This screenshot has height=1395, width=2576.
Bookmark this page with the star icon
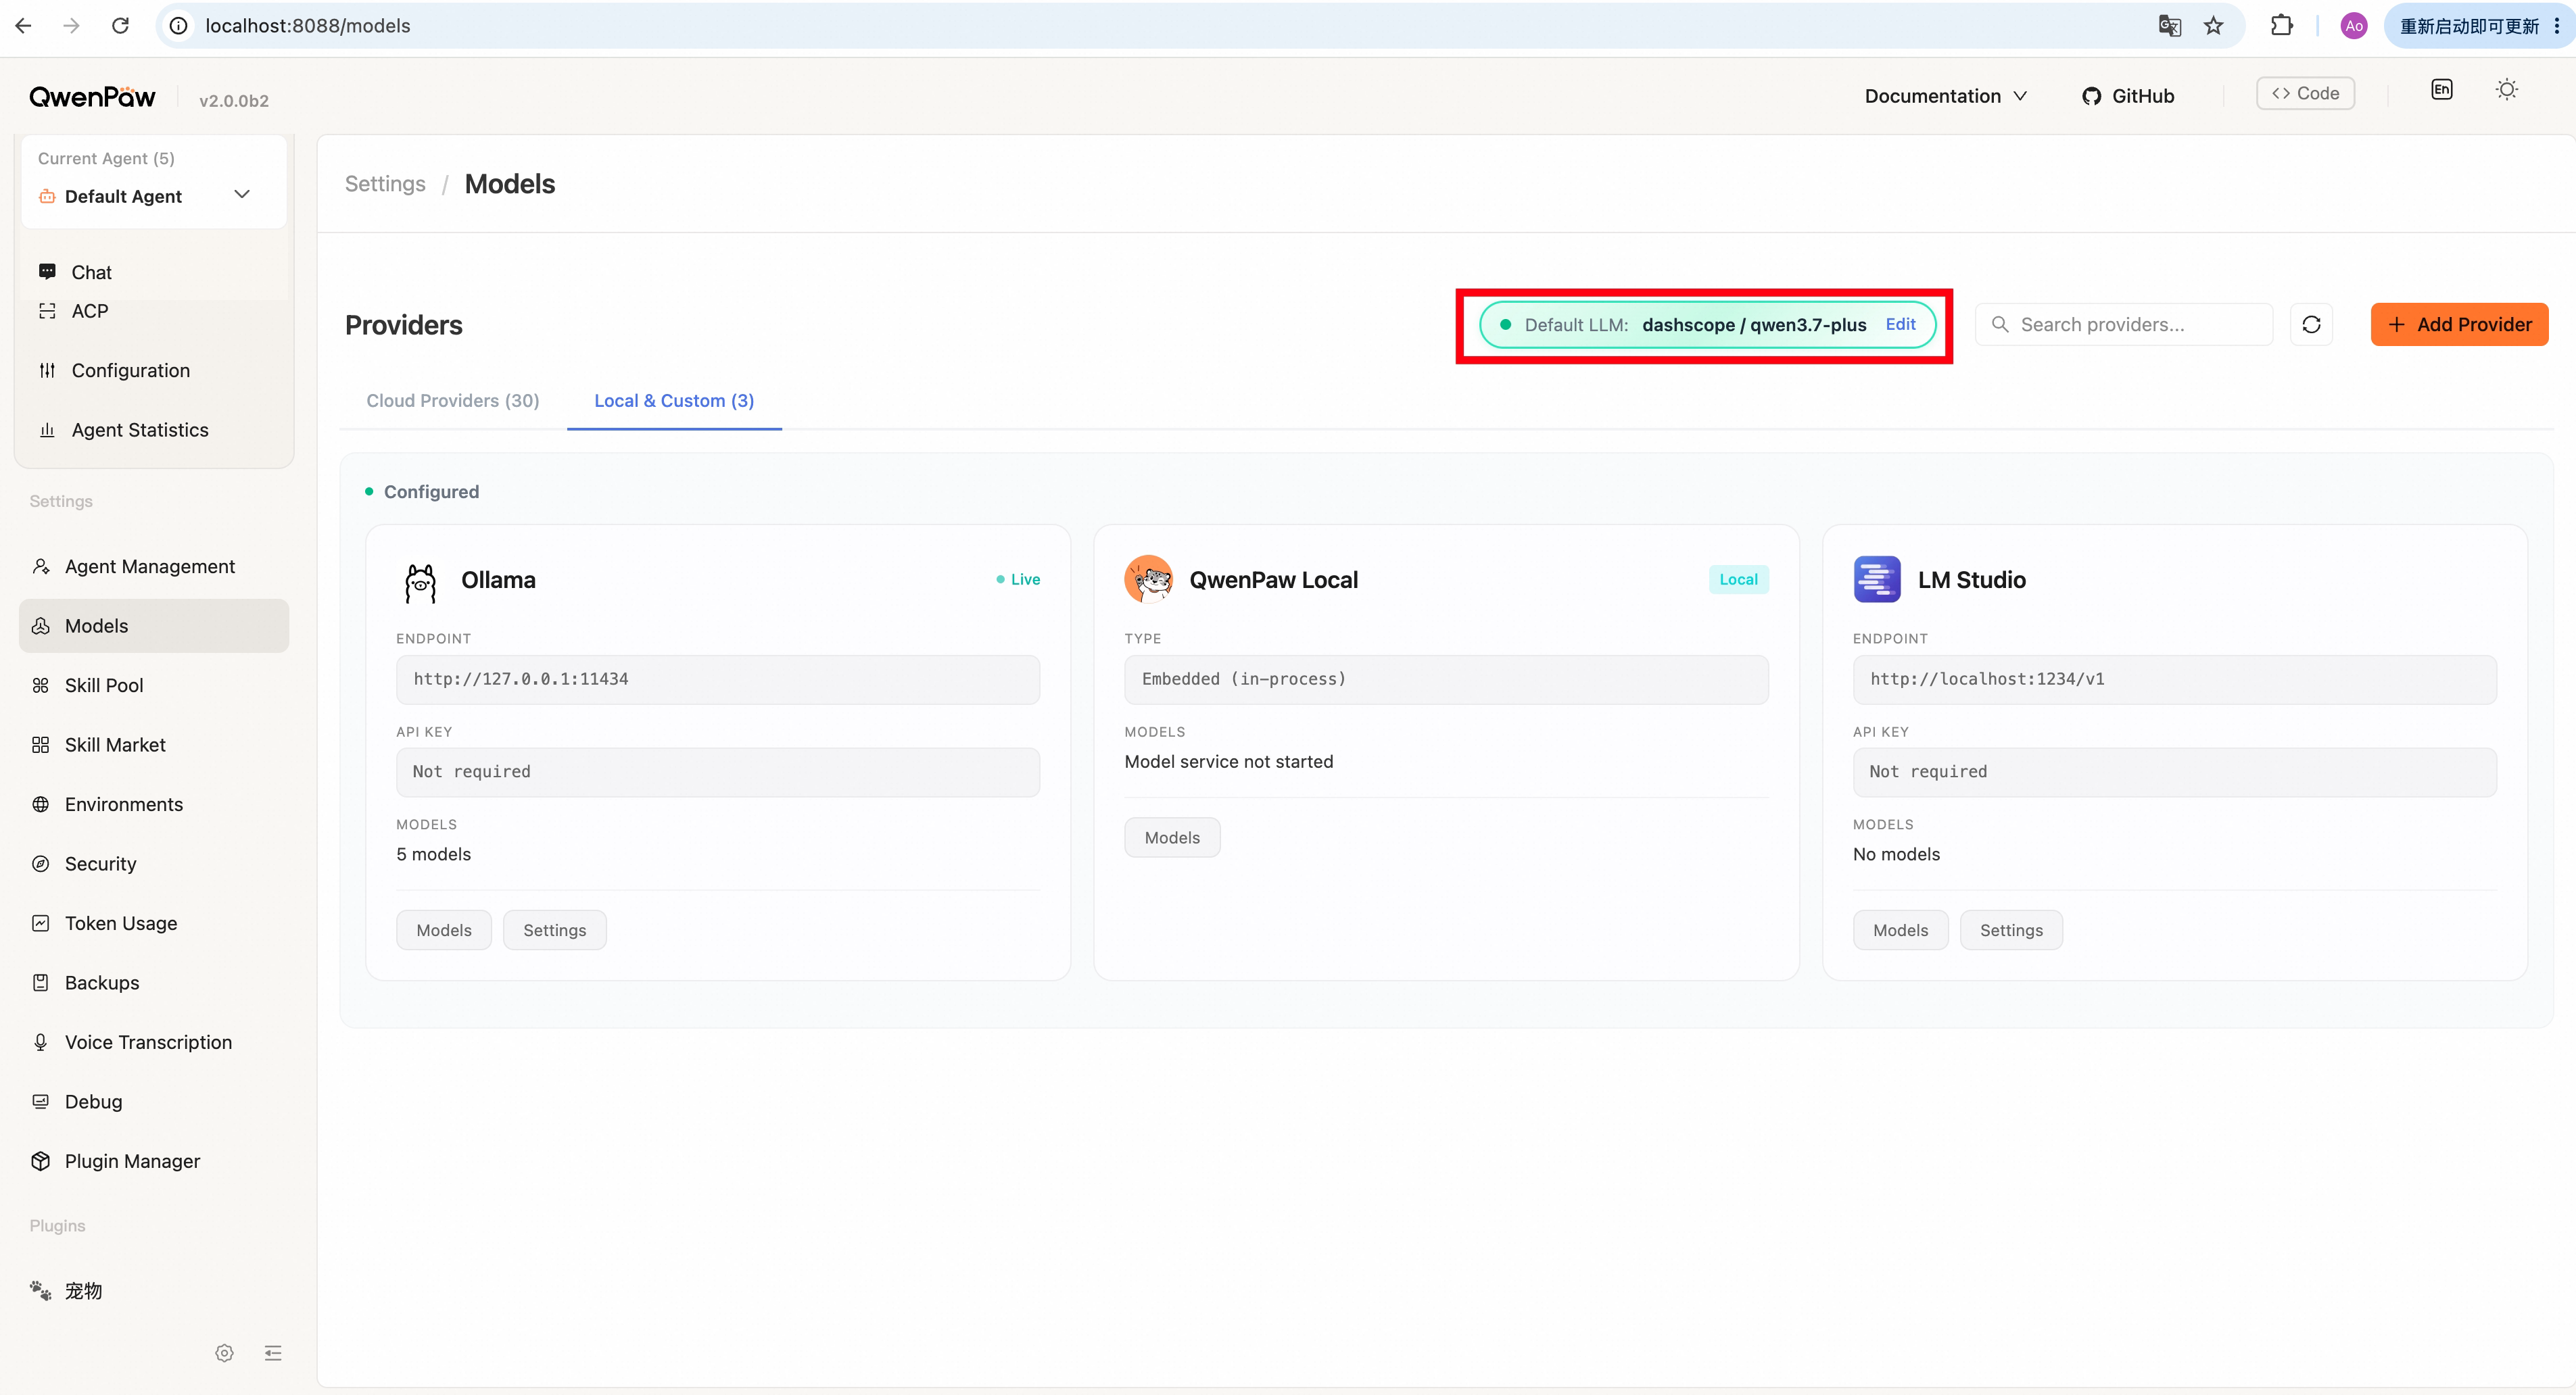2214,26
